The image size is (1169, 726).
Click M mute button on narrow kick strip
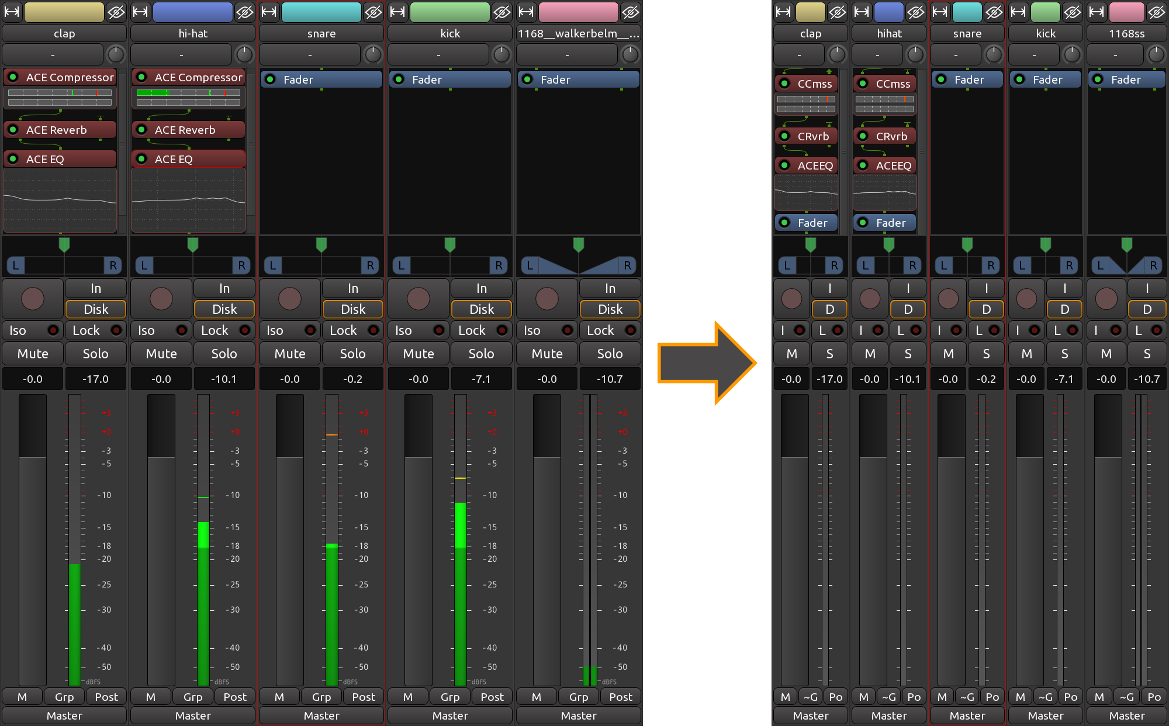(1027, 354)
